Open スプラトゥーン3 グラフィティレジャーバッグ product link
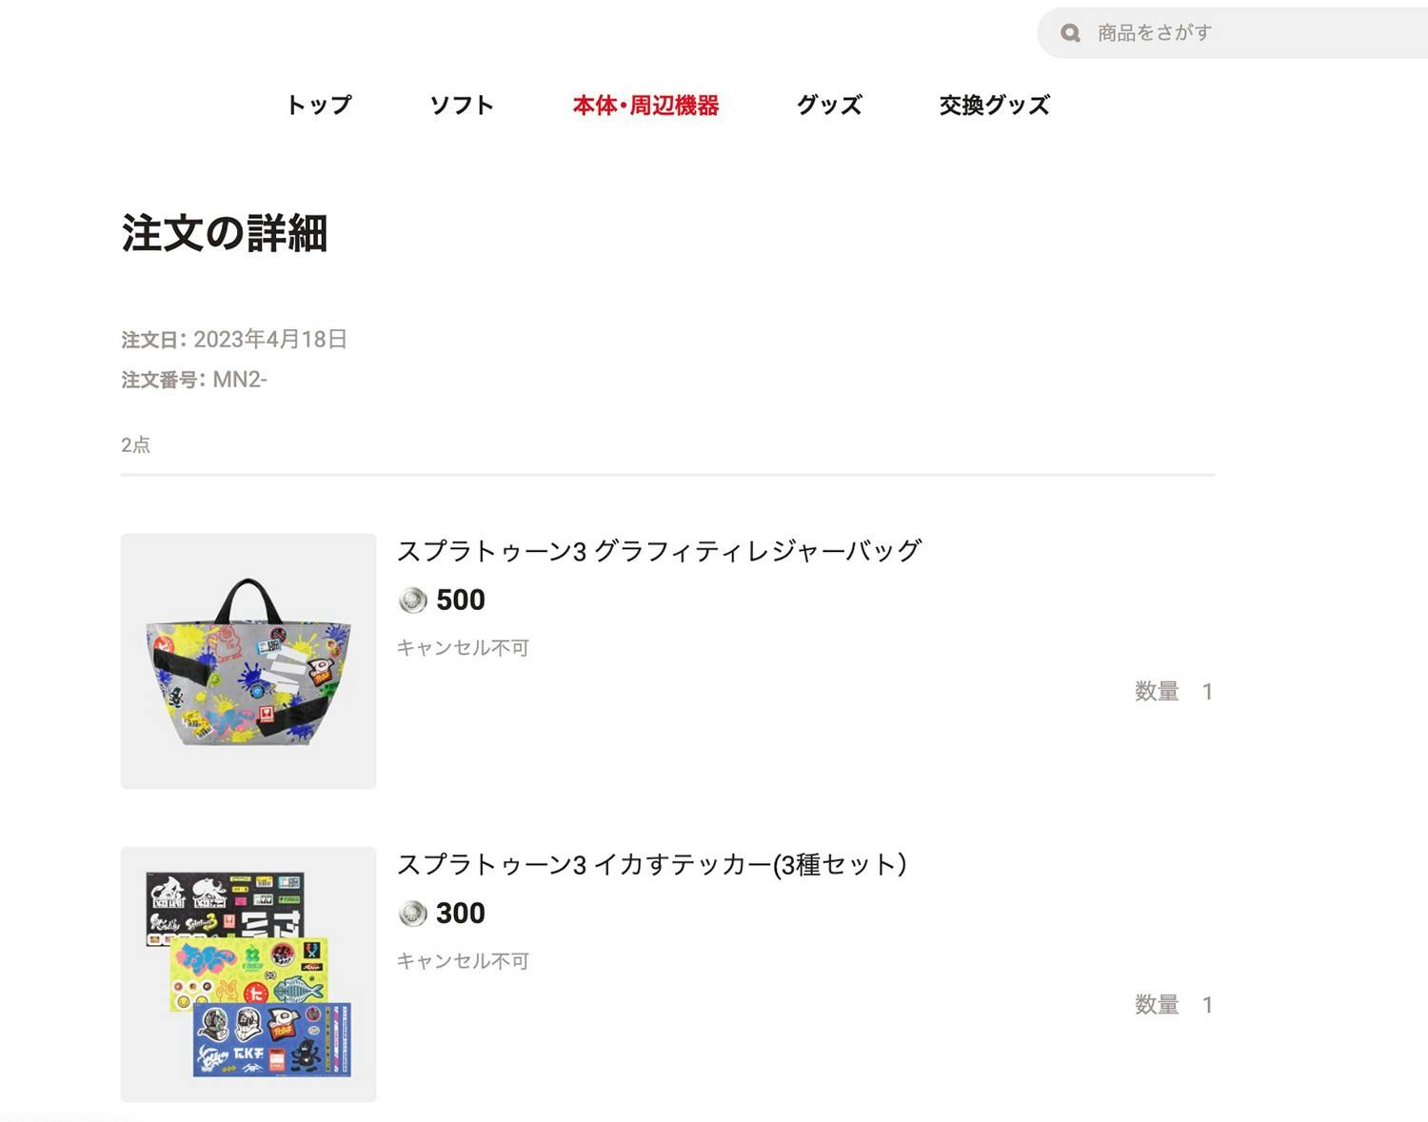 click(x=659, y=551)
